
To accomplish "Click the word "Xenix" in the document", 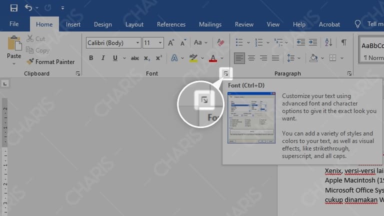I will pos(333,170).
